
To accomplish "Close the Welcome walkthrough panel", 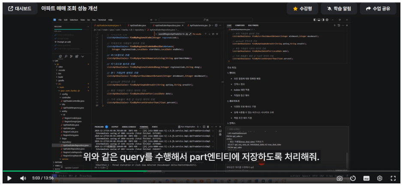I will 89,26.
